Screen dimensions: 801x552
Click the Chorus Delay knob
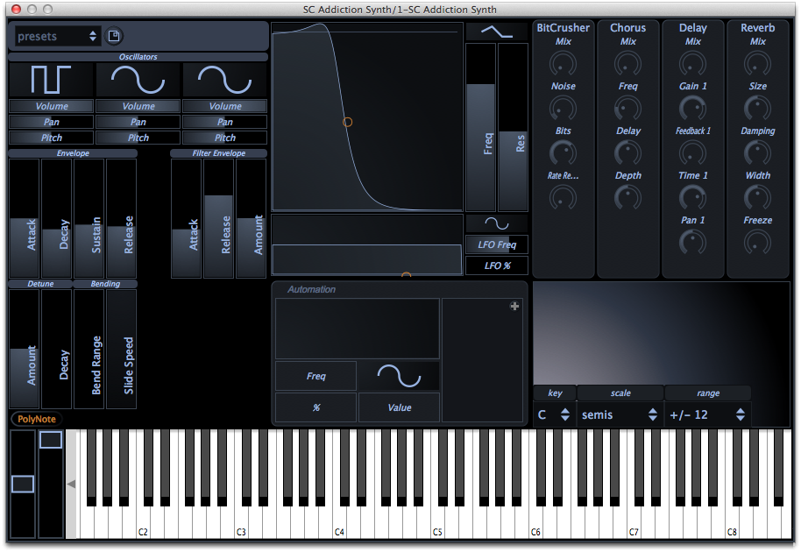627,152
